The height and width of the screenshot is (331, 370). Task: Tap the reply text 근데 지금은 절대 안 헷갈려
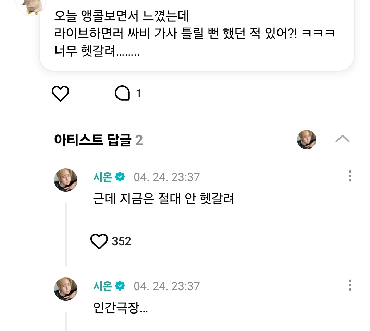(163, 199)
